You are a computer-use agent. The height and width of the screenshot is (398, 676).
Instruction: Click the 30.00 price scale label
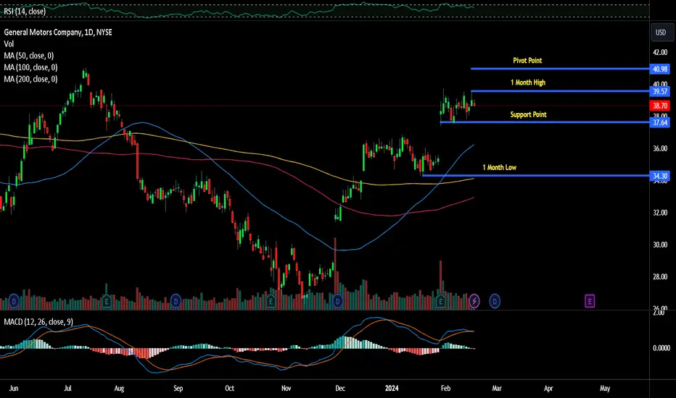coord(660,245)
